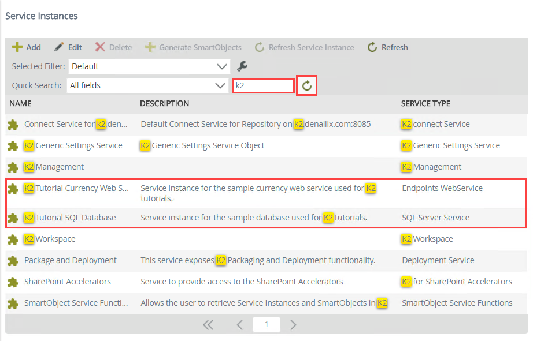Open filter settings with the wrench icon
533x341 pixels.
pyautogui.click(x=242, y=66)
